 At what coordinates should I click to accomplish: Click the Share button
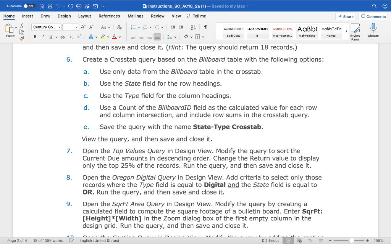pyautogui.click(x=346, y=16)
